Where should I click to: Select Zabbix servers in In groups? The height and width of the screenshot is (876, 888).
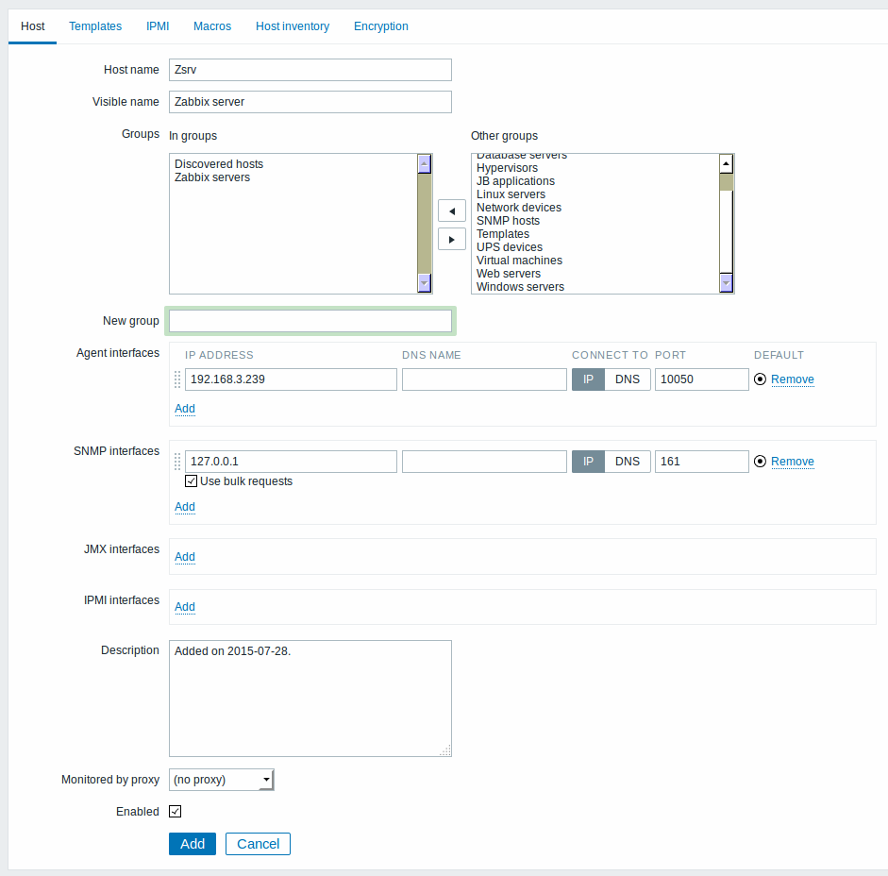click(211, 177)
